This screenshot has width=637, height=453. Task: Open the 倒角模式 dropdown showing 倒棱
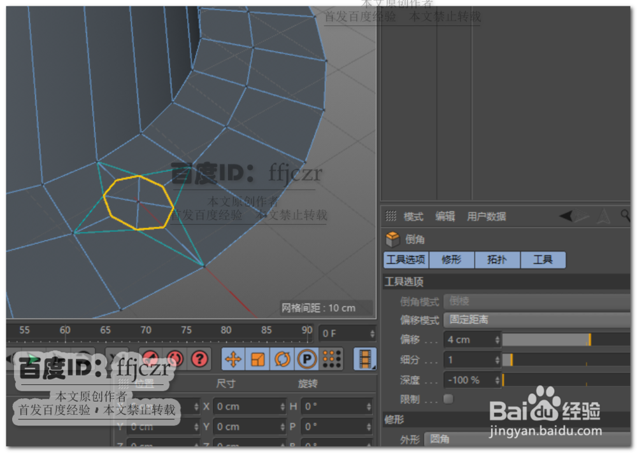tap(537, 301)
